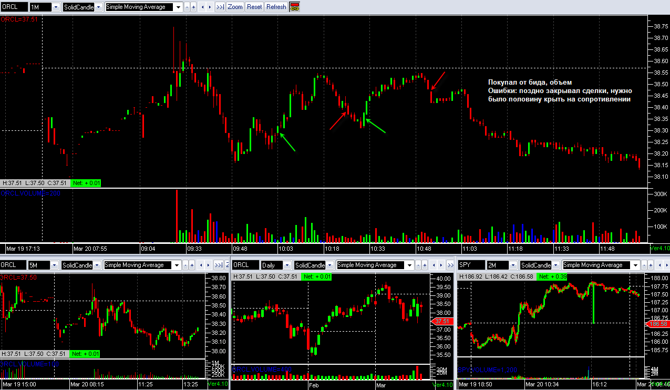Click the Refresh button

[276, 7]
